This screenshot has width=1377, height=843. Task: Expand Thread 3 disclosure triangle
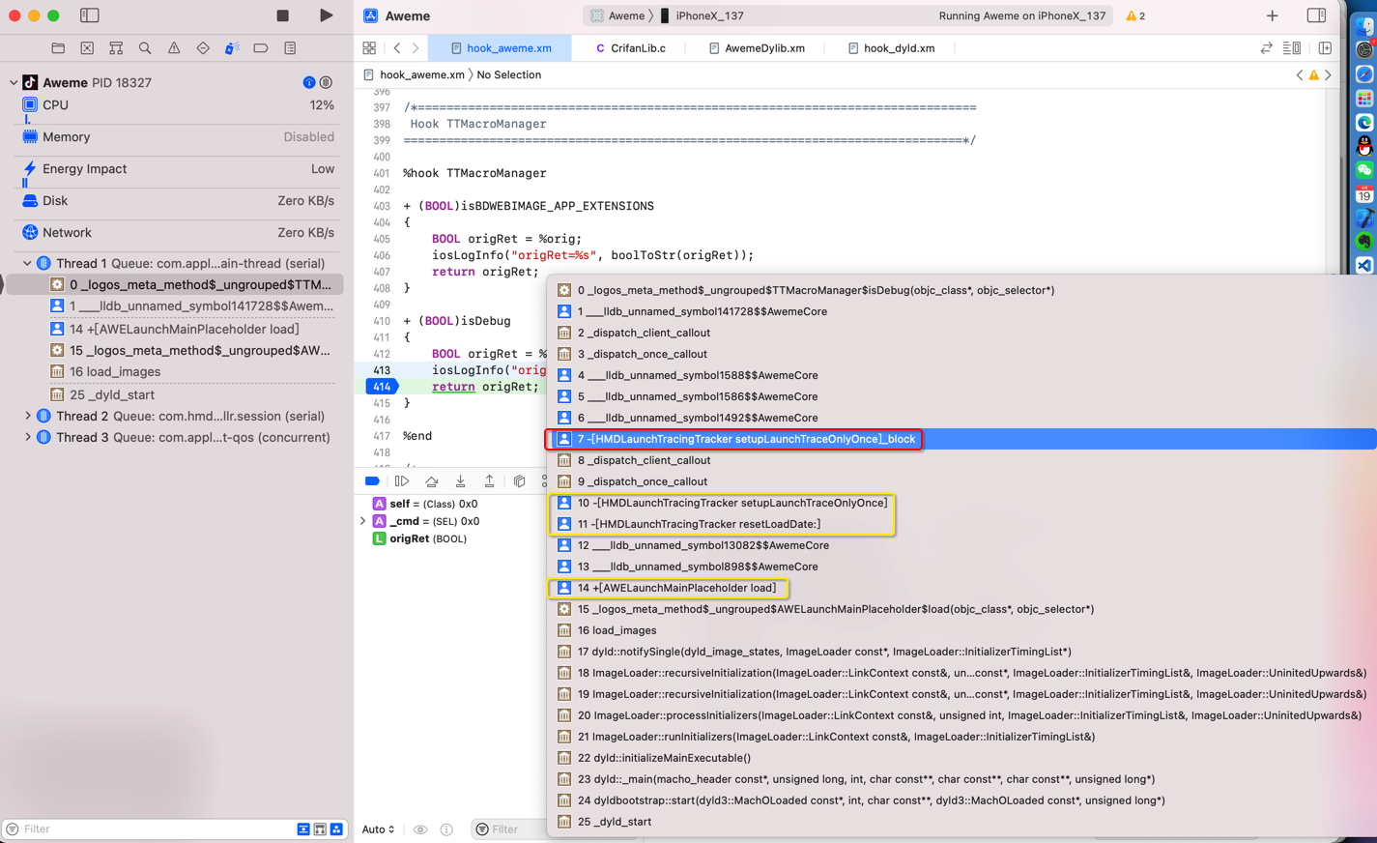(x=27, y=438)
